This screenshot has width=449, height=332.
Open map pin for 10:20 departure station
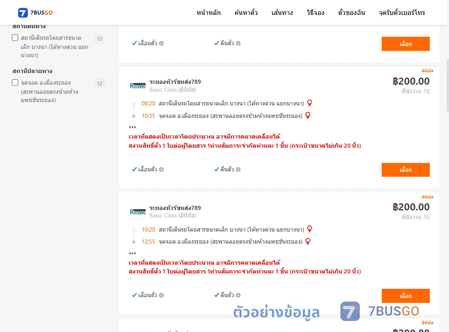[310, 229]
